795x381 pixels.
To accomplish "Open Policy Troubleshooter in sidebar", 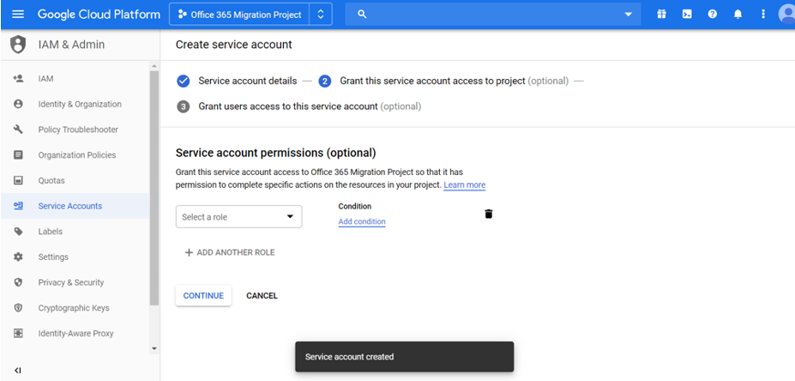I will (78, 130).
